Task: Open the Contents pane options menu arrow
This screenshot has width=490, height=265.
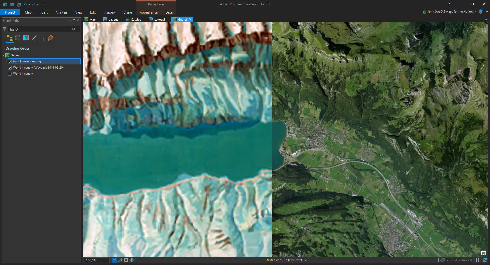Action: 70,20
